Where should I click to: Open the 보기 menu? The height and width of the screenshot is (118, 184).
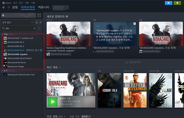tap(15, 3)
